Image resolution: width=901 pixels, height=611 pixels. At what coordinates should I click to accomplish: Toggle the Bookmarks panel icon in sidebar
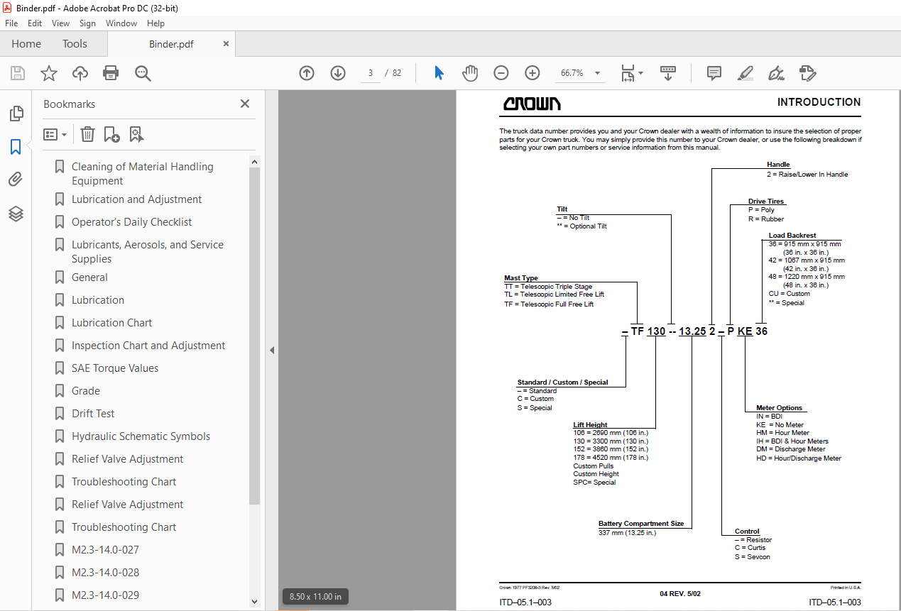(x=16, y=147)
